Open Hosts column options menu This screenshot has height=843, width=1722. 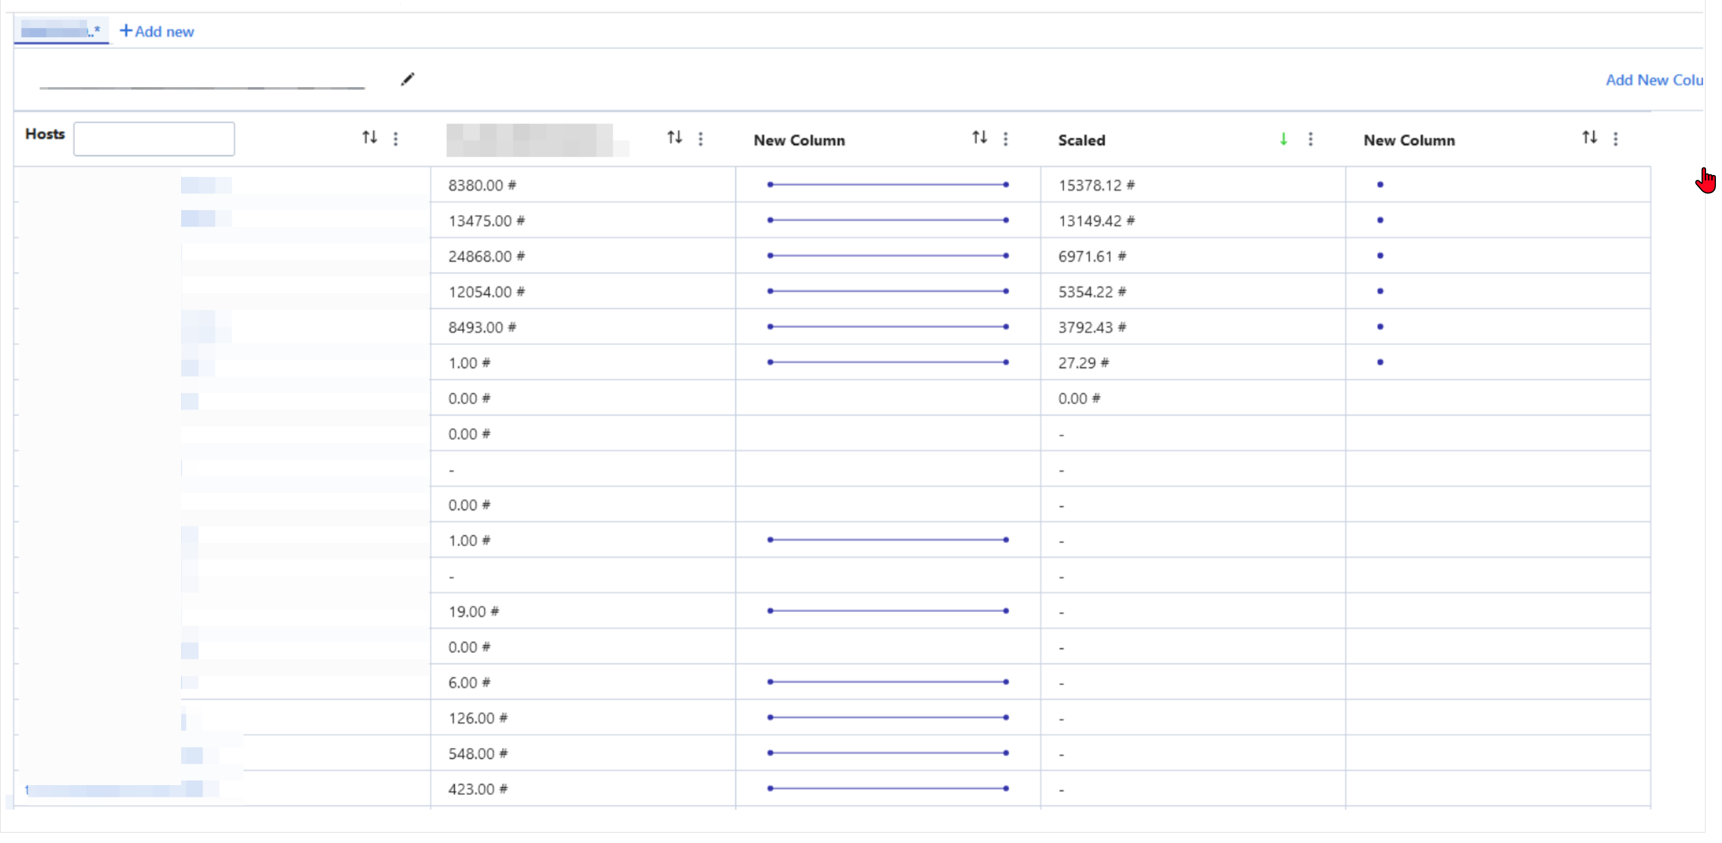click(x=396, y=138)
